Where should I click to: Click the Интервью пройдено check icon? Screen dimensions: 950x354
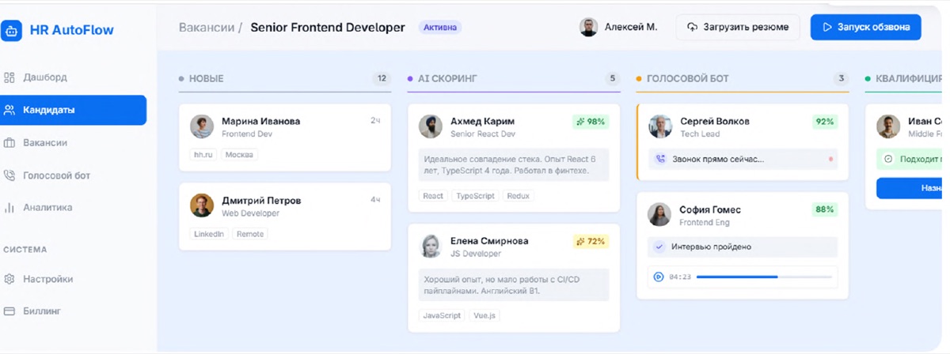point(659,247)
